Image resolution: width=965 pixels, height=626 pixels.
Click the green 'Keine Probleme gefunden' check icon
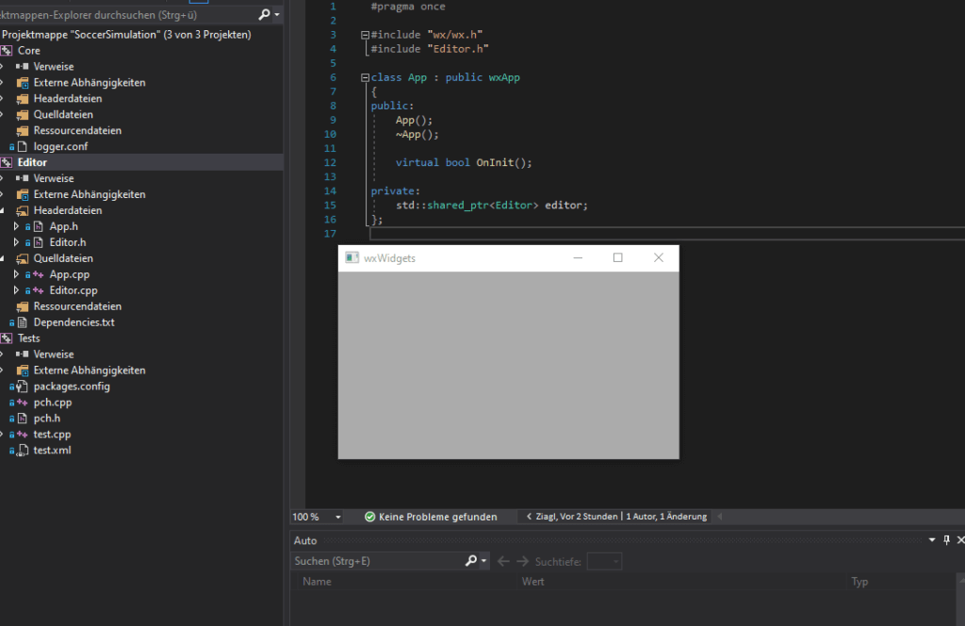tap(371, 517)
